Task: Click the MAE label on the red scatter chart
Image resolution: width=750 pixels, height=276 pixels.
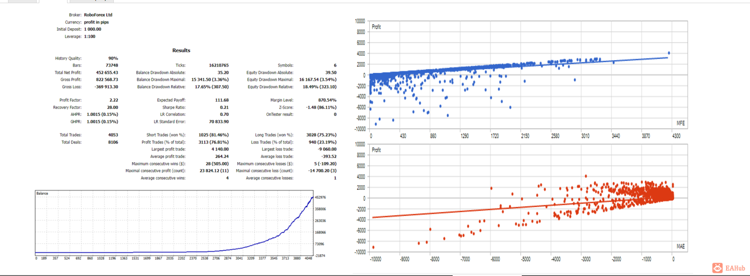Action: tap(680, 247)
